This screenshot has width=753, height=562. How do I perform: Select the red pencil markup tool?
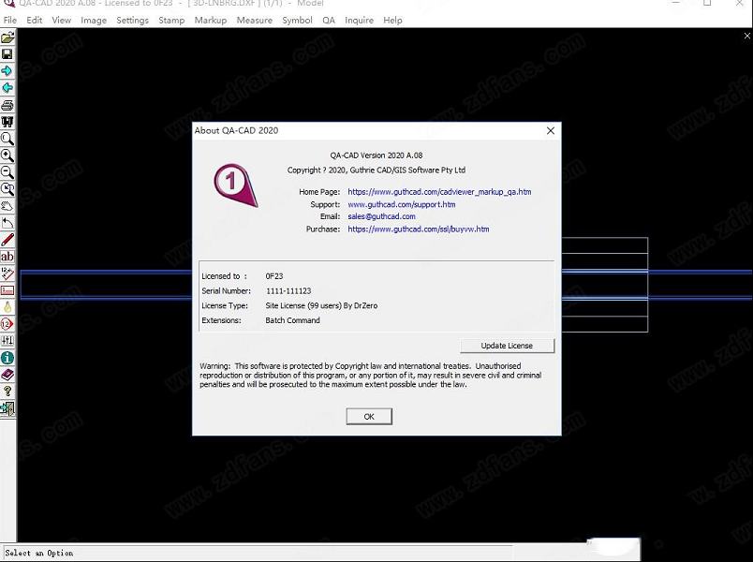7,240
